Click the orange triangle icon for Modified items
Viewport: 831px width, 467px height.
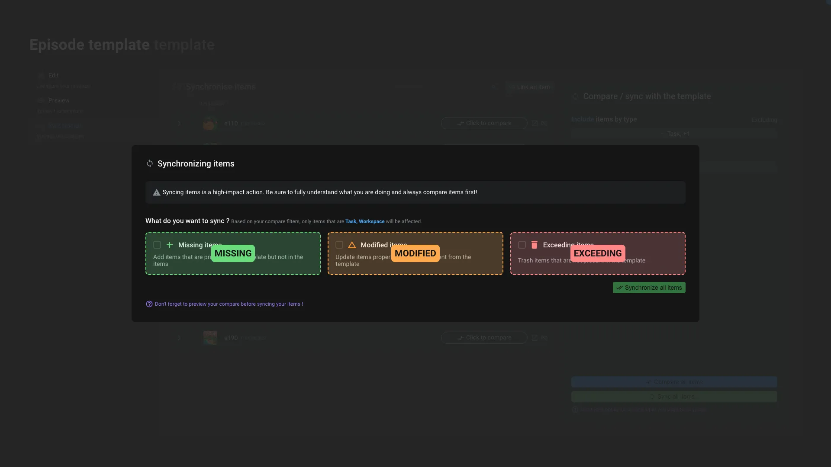click(x=352, y=245)
